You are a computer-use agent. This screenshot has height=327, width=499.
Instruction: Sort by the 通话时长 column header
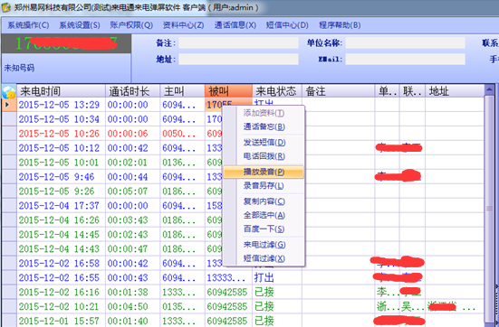(133, 91)
